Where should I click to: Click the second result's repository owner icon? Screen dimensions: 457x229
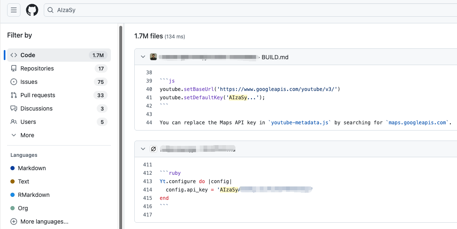(153, 149)
